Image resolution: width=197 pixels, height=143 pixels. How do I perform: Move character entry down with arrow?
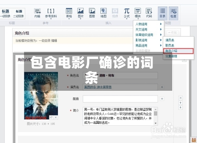pyautogui.click(x=180, y=108)
